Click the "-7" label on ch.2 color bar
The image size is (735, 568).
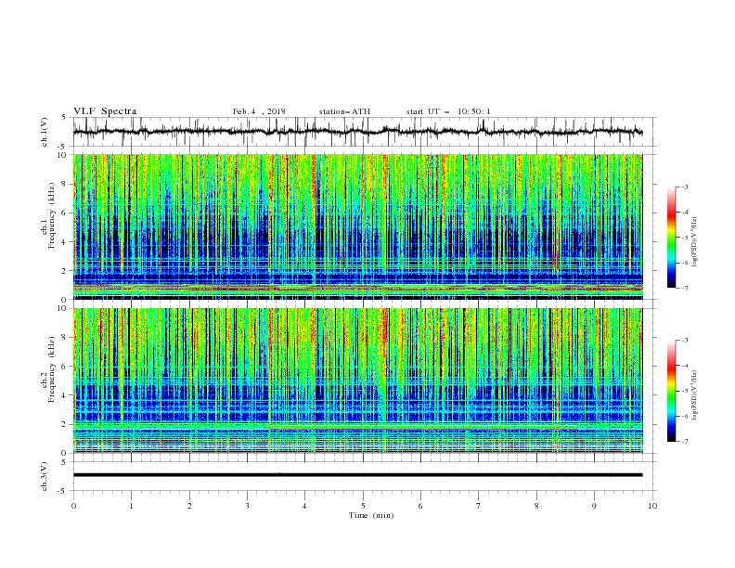(x=684, y=442)
